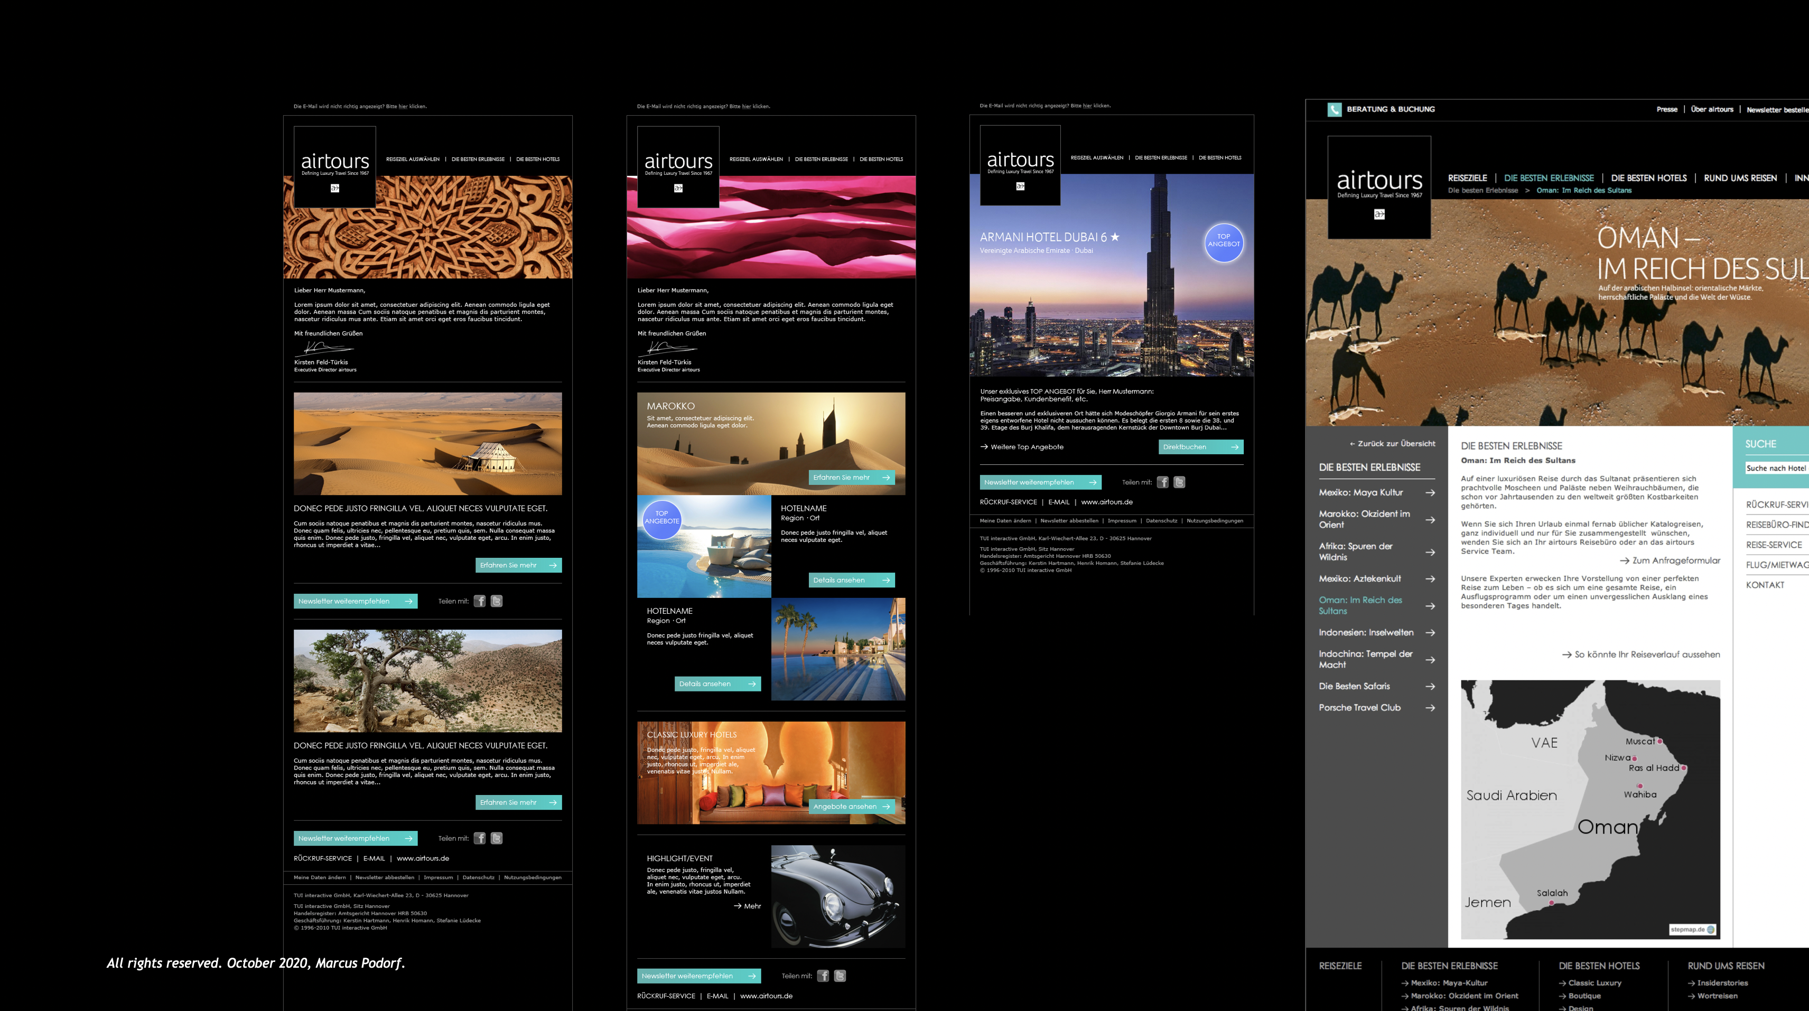Click Erfahren Sie mehr on Marokko banner
This screenshot has height=1011, width=1809.
pyautogui.click(x=852, y=478)
